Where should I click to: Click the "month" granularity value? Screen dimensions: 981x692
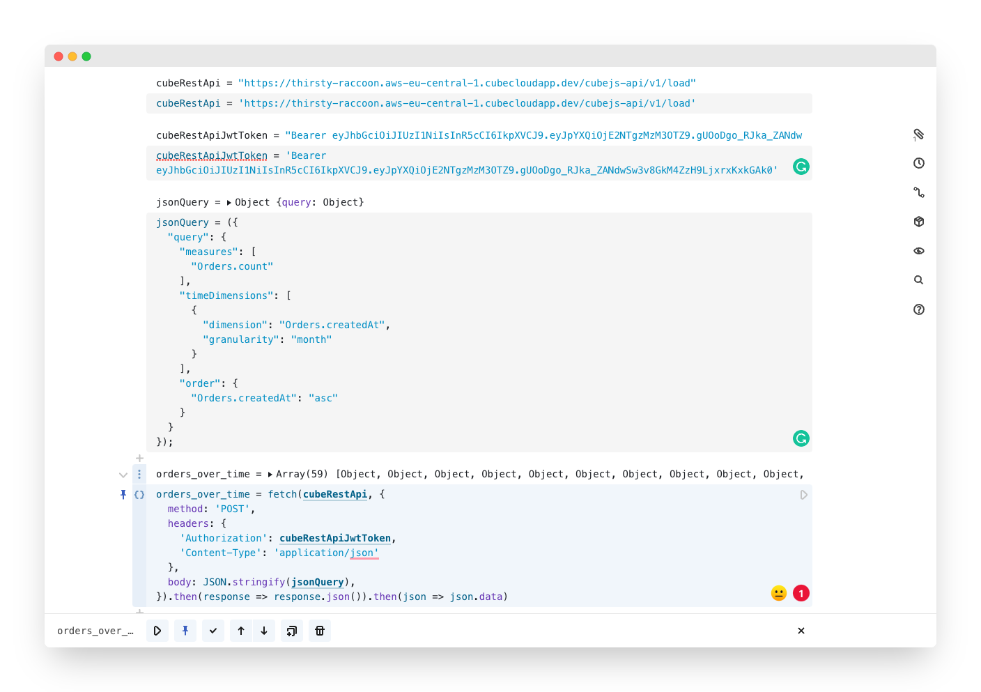(x=311, y=339)
